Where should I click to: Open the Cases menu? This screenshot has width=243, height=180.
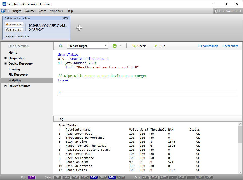point(42,11)
